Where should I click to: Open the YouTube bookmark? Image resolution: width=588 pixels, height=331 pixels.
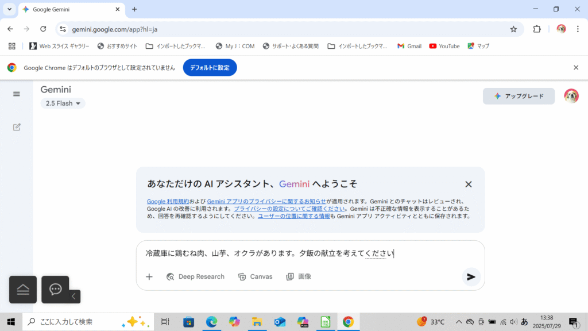pyautogui.click(x=444, y=46)
